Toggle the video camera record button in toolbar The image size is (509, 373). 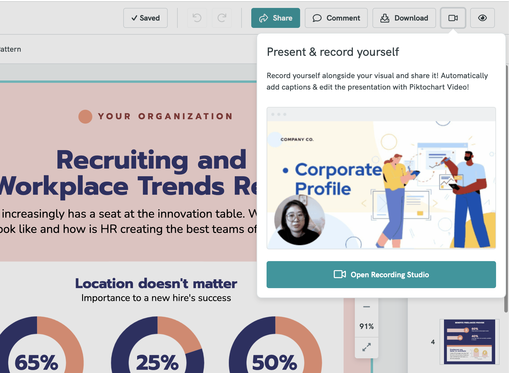453,18
